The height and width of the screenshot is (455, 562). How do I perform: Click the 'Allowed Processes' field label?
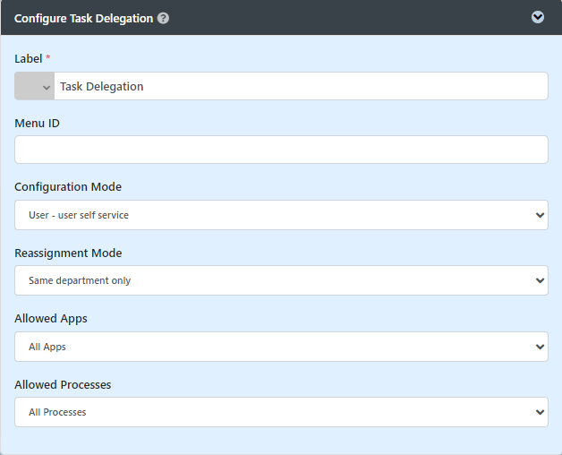(x=63, y=384)
